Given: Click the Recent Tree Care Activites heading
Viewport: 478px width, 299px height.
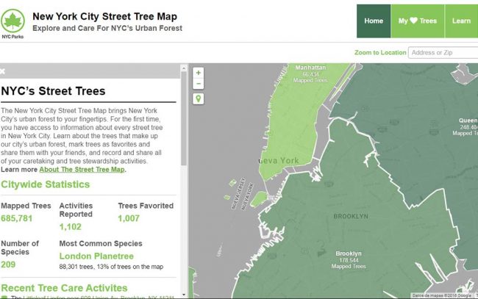Looking at the screenshot, I should click(64, 288).
